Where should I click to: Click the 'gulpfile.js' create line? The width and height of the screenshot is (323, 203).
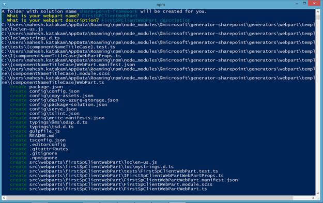35,131
